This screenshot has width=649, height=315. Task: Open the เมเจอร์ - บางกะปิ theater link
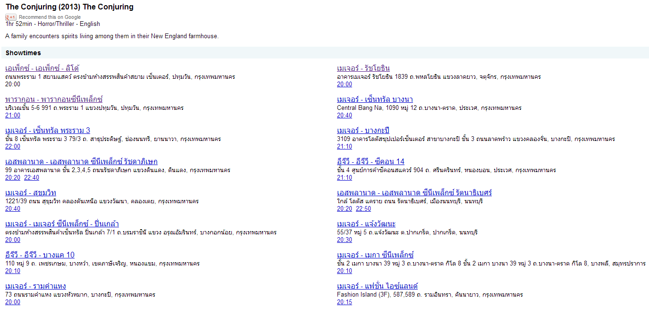tap(363, 130)
